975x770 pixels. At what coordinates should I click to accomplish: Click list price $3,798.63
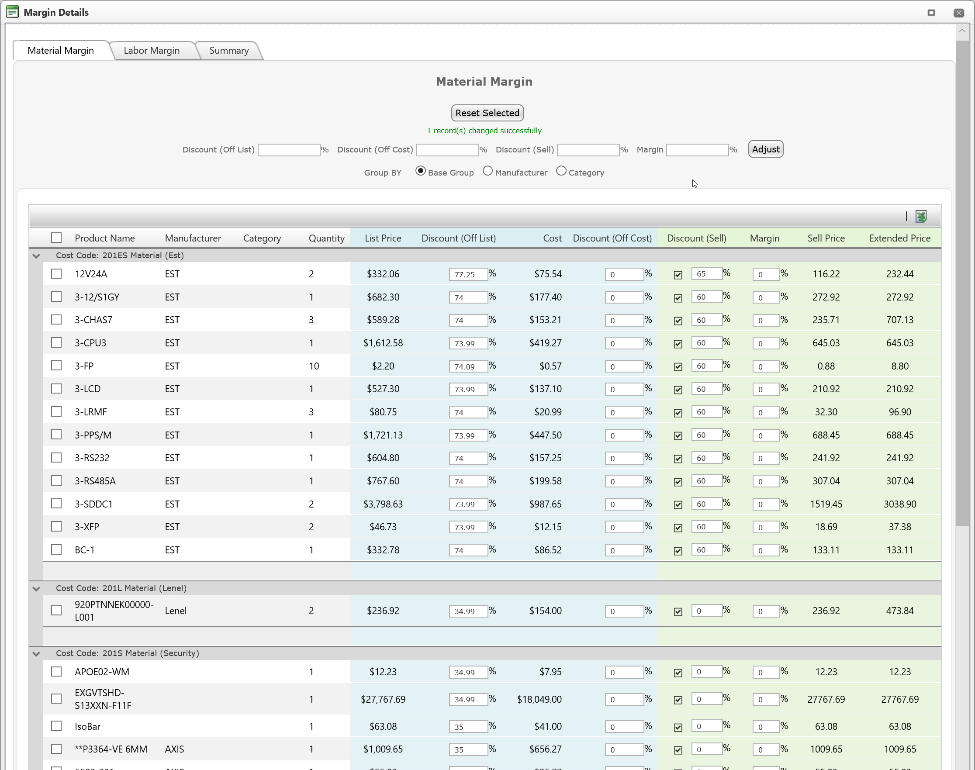click(383, 504)
